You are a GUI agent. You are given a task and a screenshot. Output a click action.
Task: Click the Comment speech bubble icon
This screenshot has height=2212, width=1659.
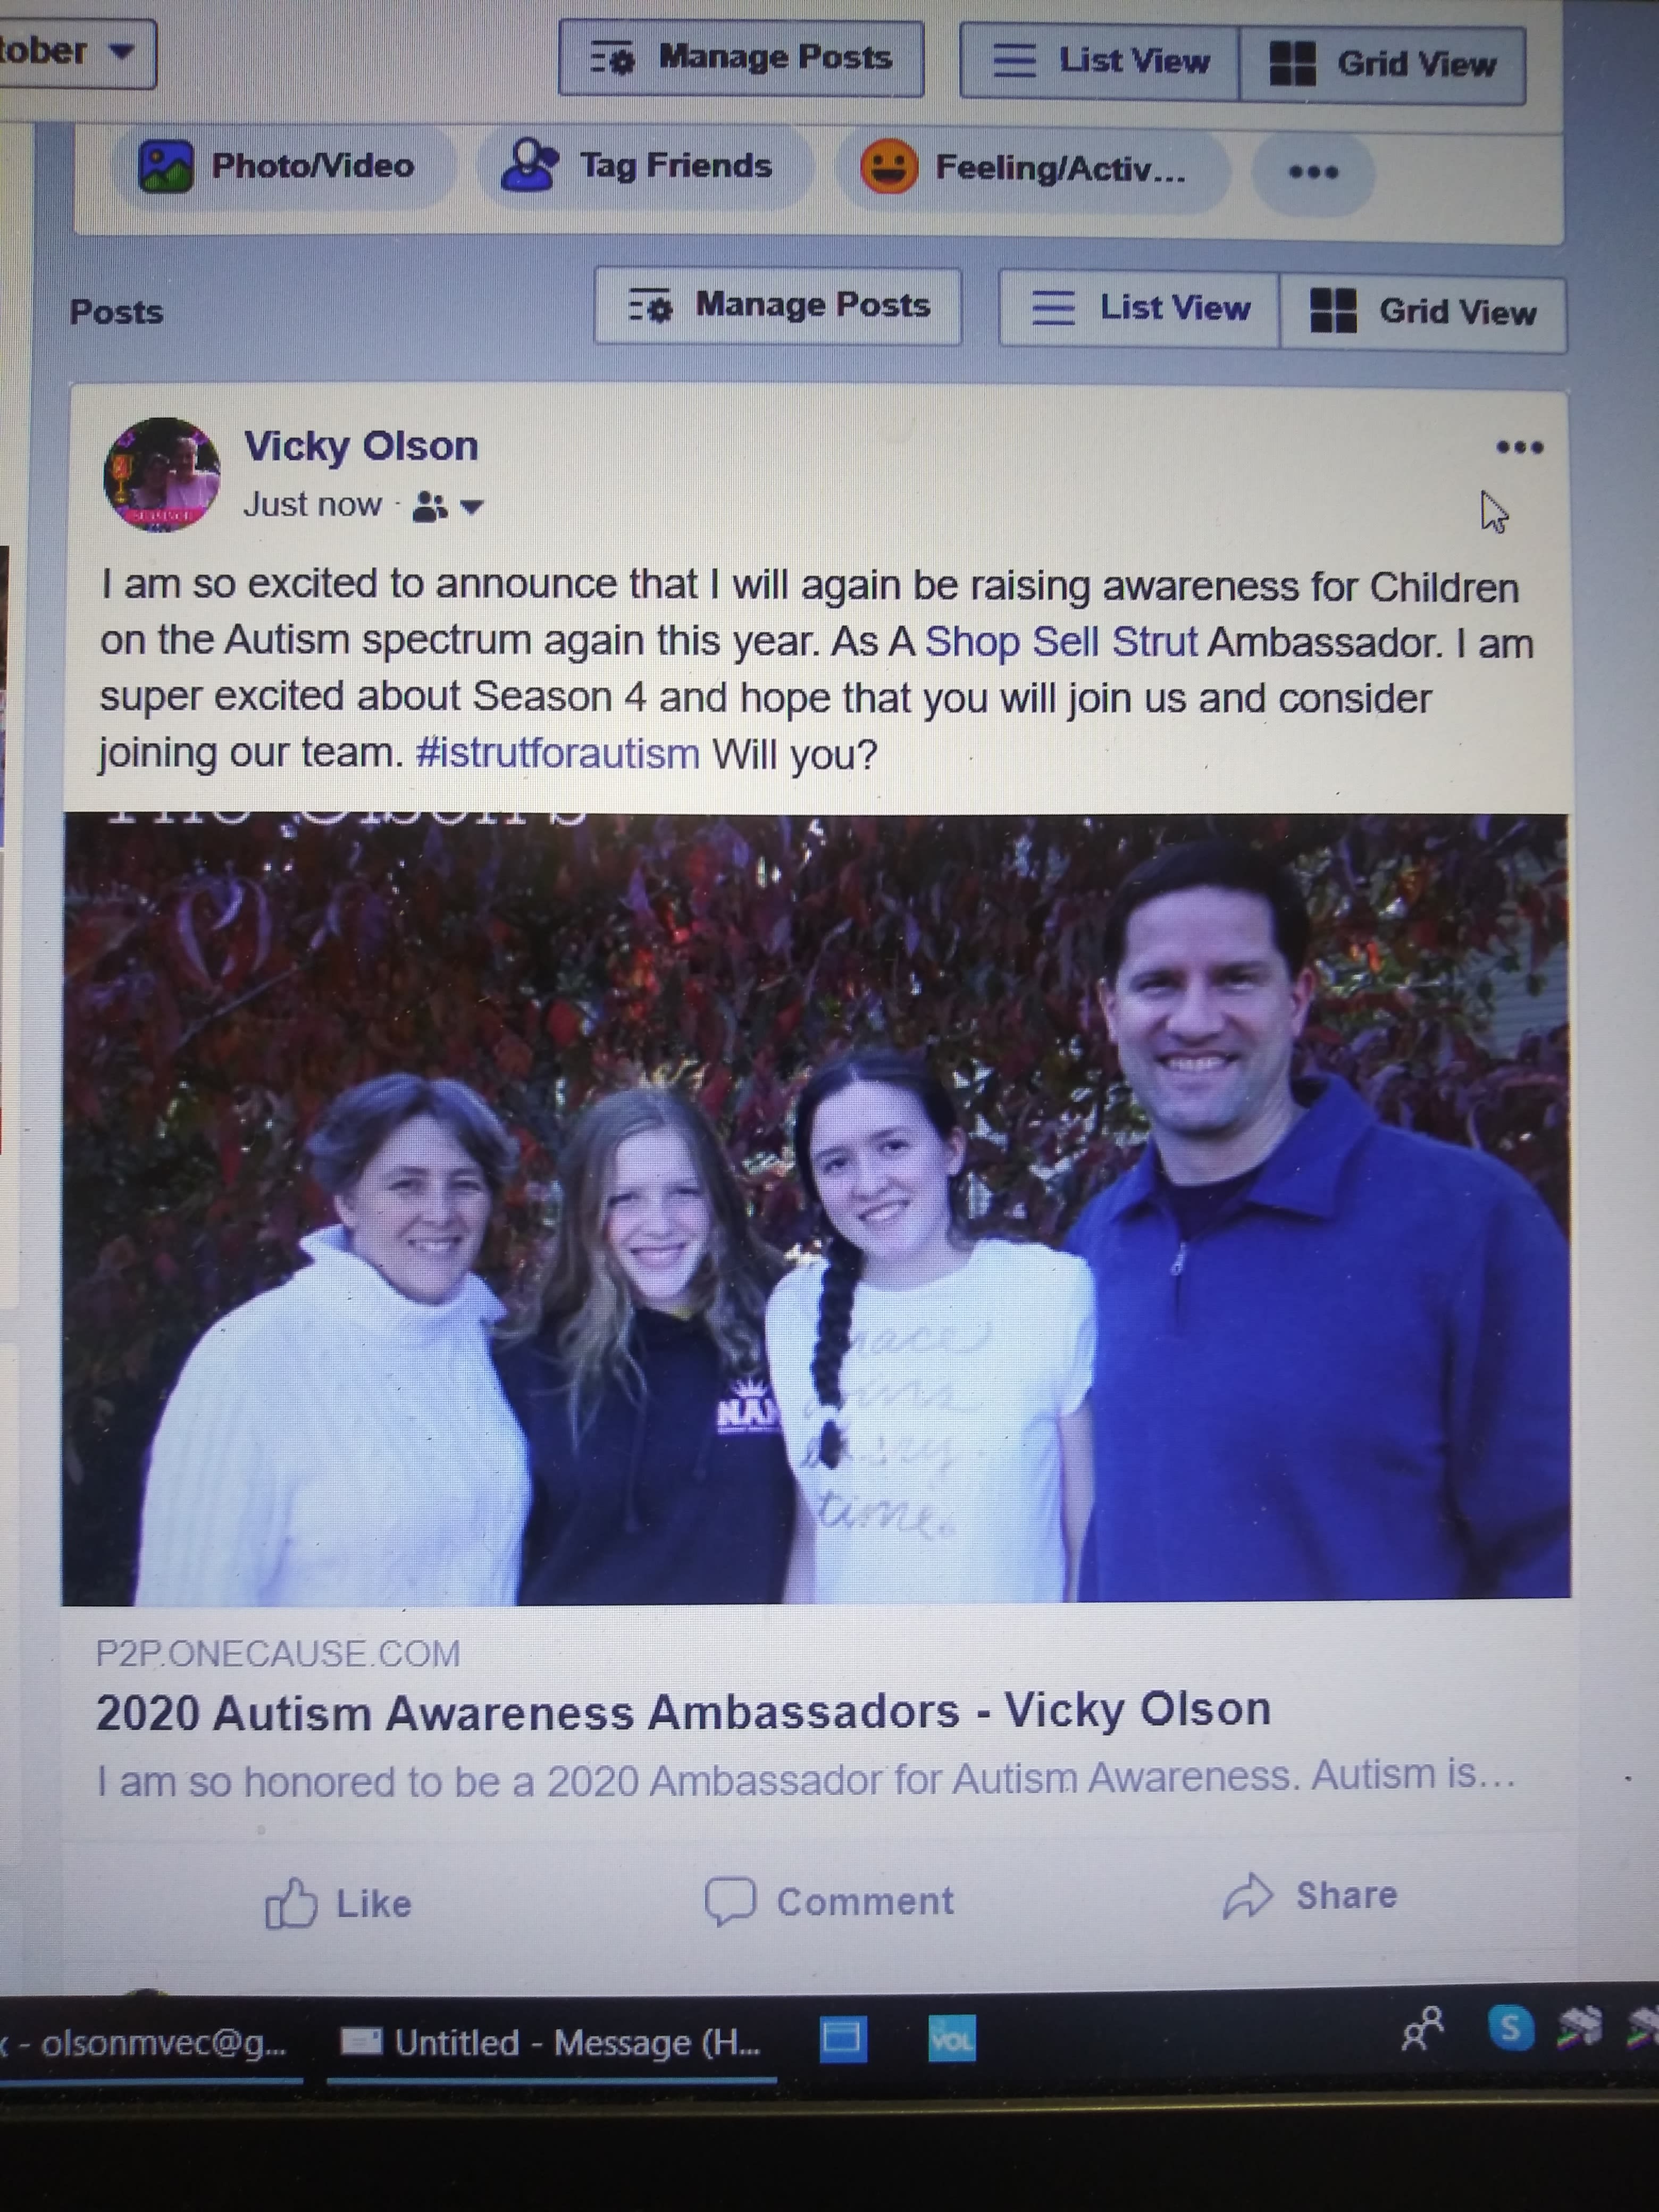point(730,1900)
